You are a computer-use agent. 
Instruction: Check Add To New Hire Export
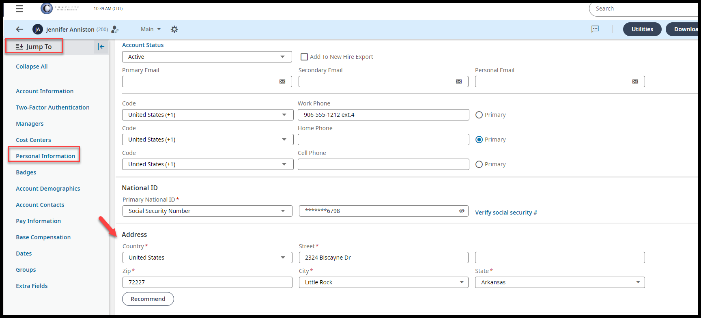(x=304, y=57)
